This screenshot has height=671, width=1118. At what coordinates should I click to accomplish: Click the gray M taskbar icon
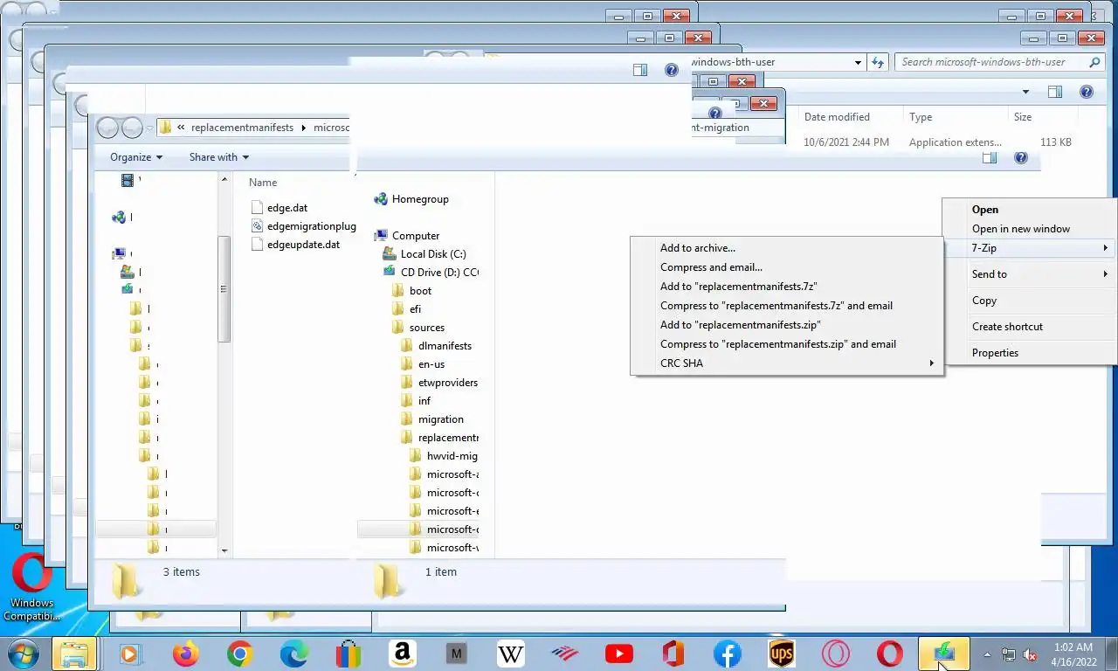pos(456,654)
